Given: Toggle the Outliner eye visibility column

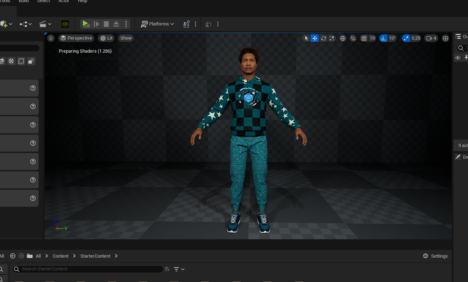Looking at the screenshot, I should (458, 58).
